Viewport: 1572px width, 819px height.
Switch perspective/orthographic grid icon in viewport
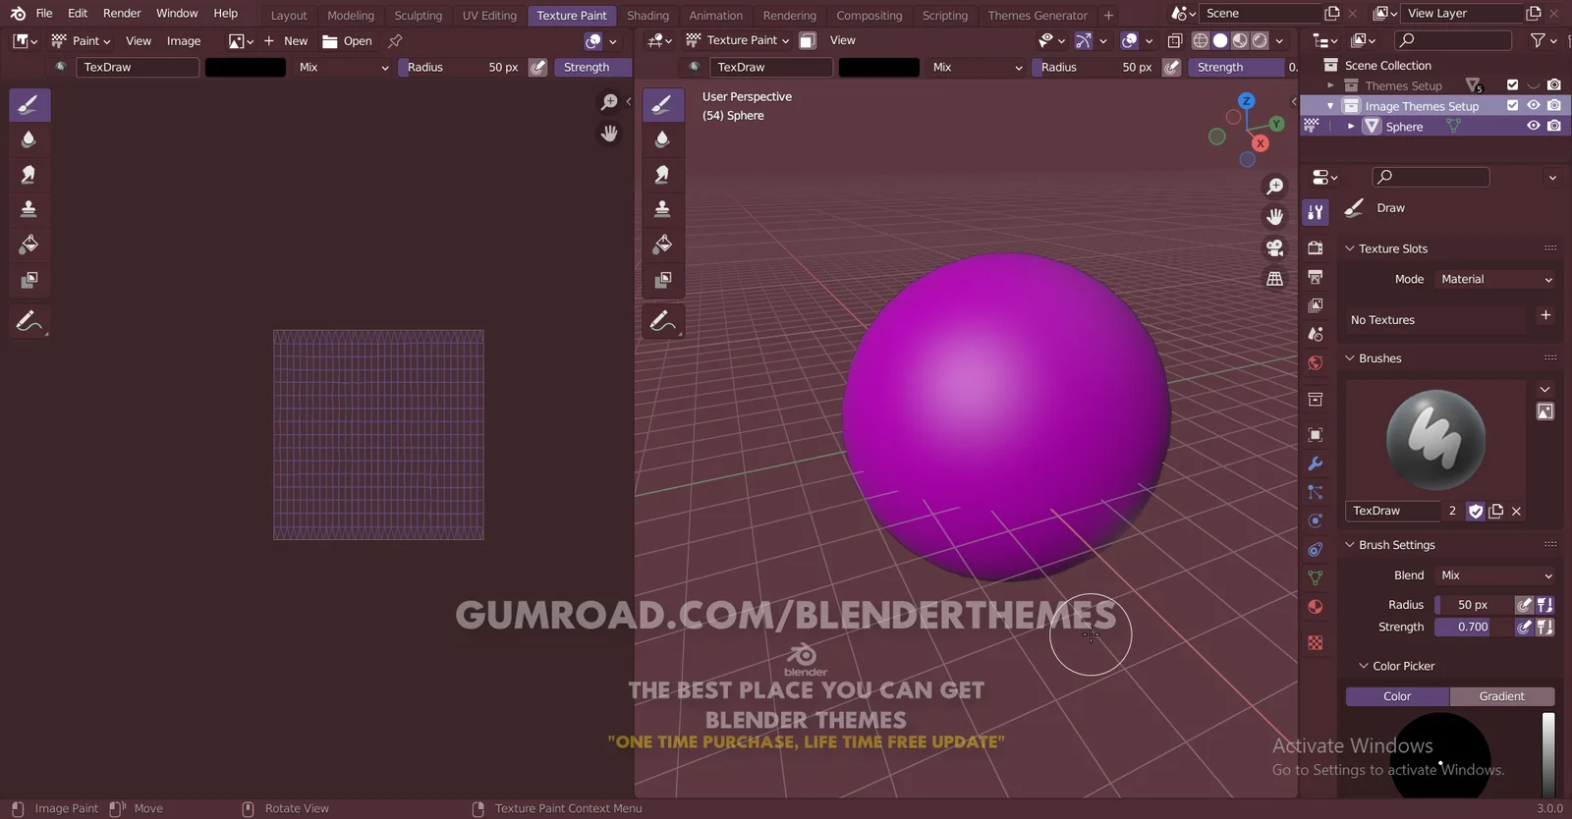[1274, 279]
